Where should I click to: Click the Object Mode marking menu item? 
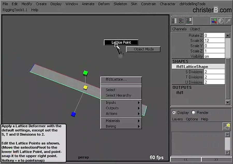click(143, 49)
